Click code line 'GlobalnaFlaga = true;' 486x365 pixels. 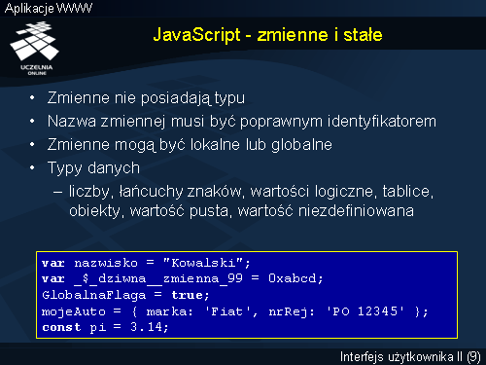pos(125,295)
